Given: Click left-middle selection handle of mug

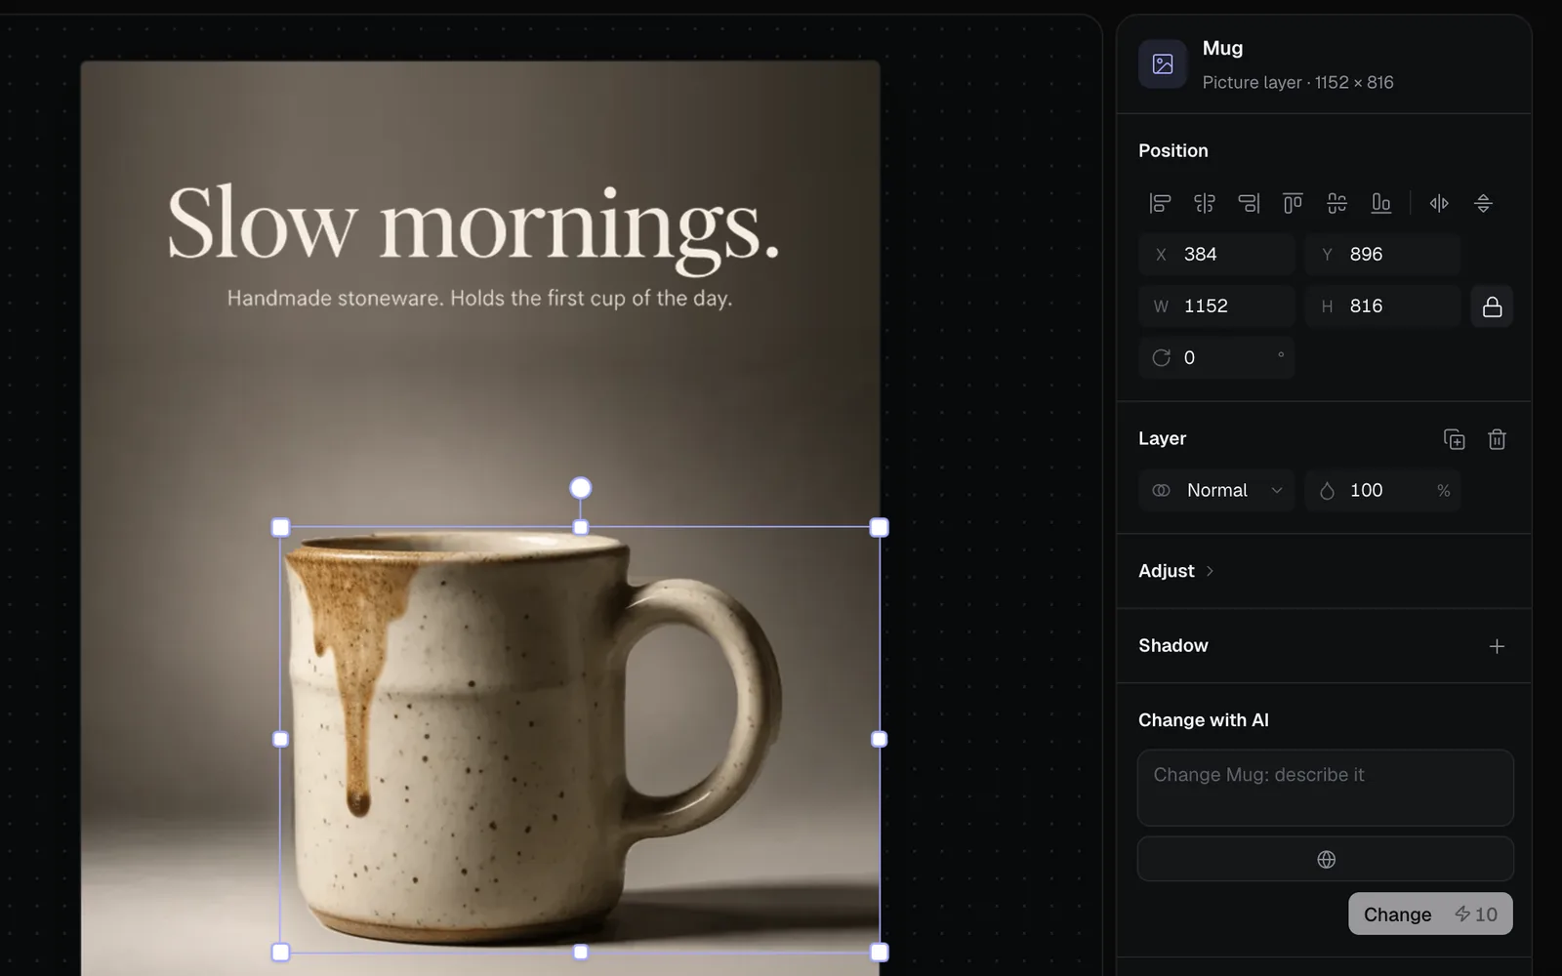Looking at the screenshot, I should coord(280,740).
